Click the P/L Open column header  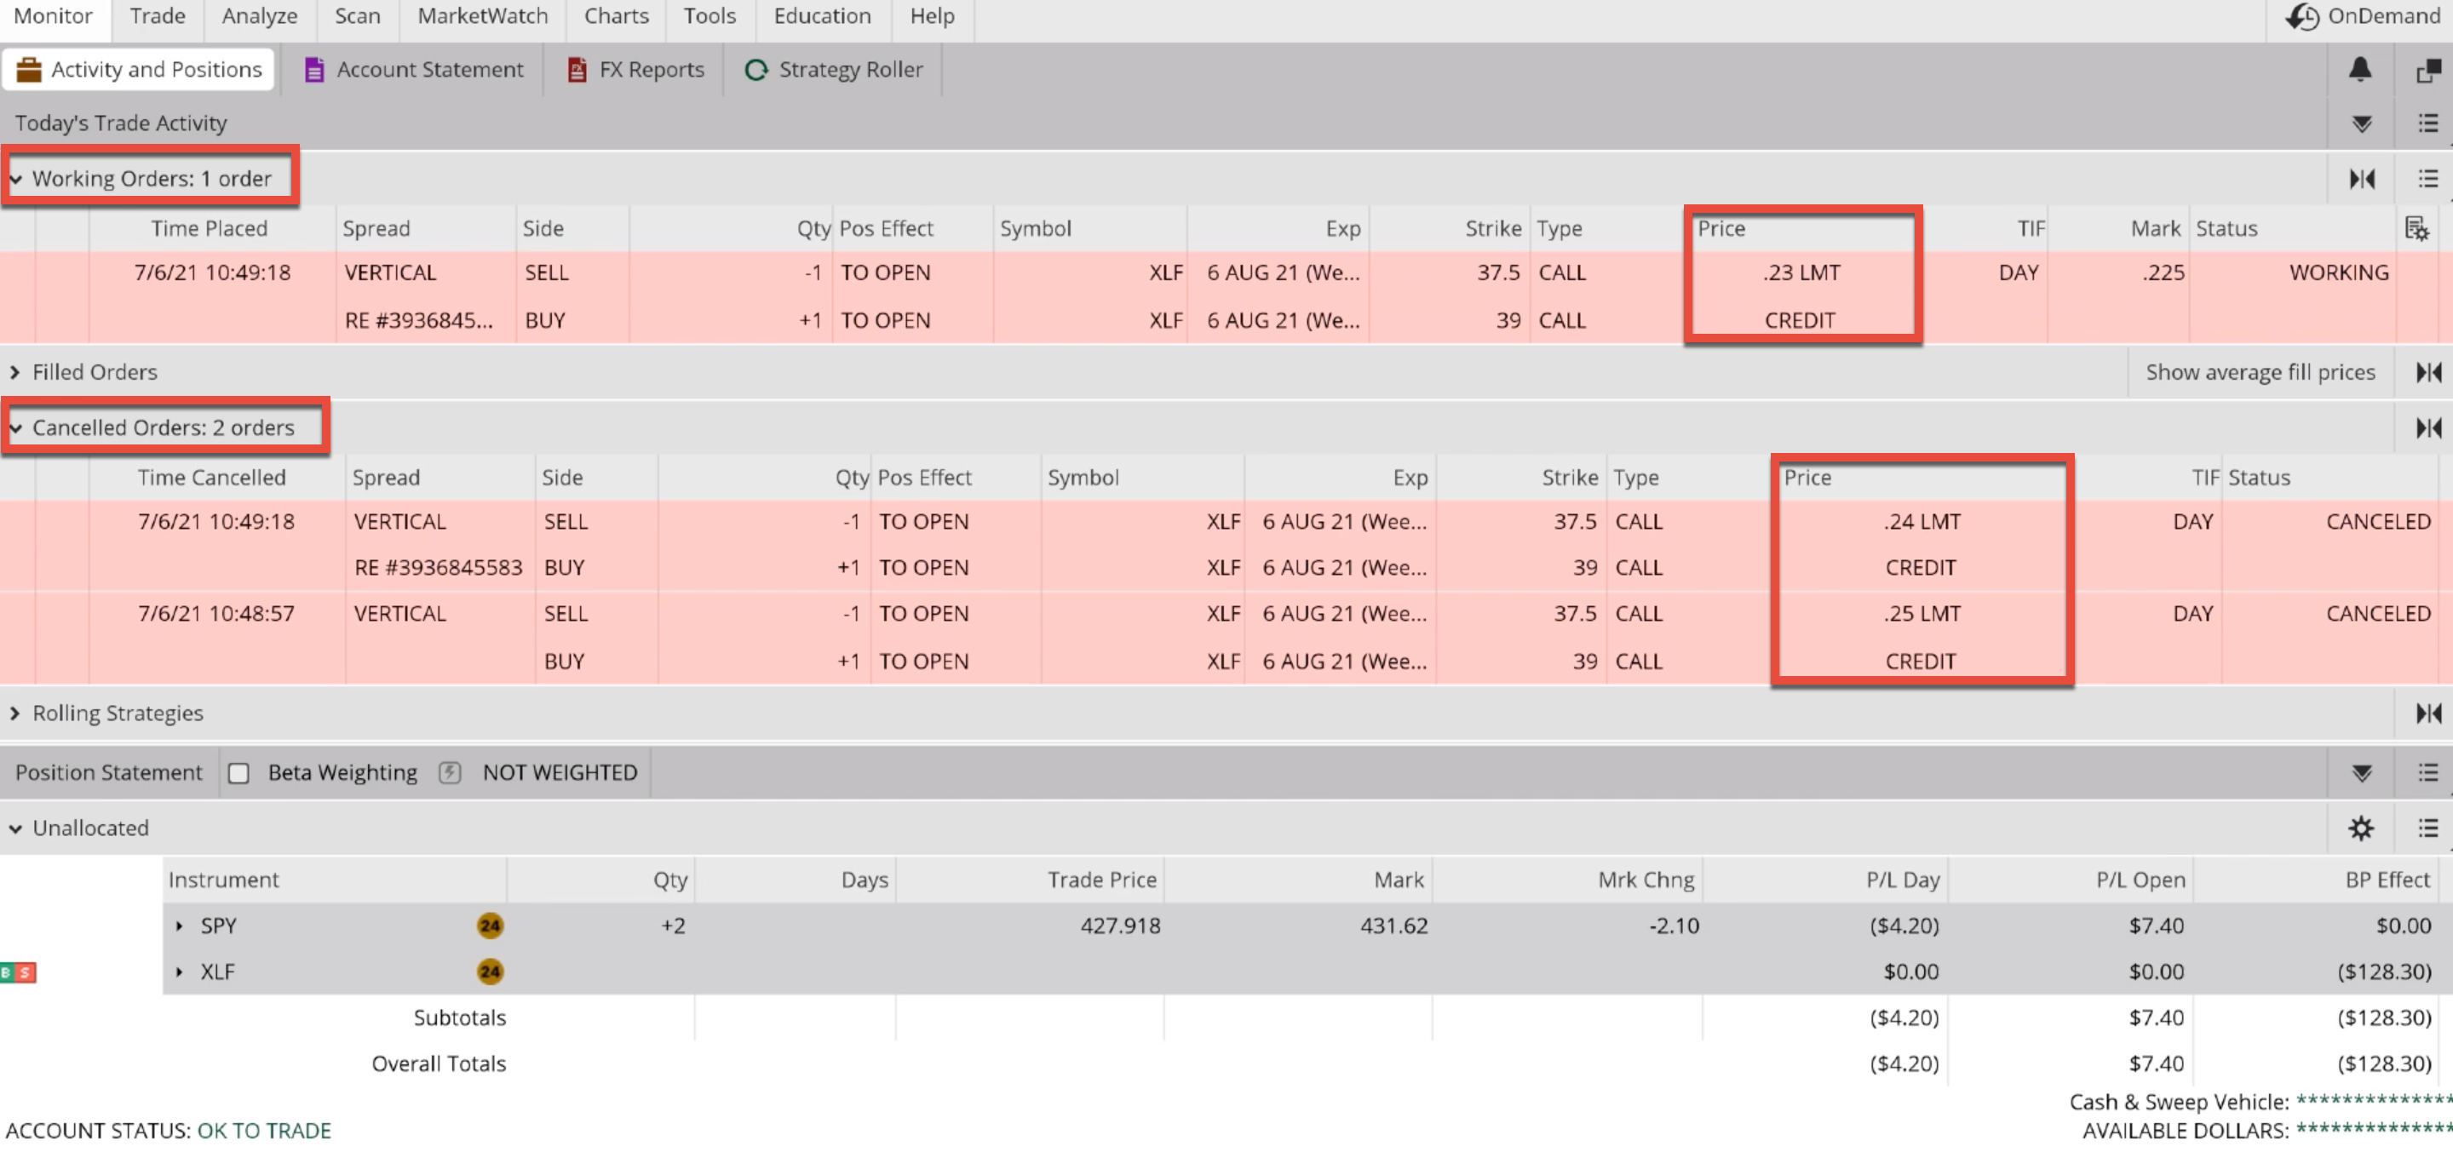click(x=2140, y=880)
